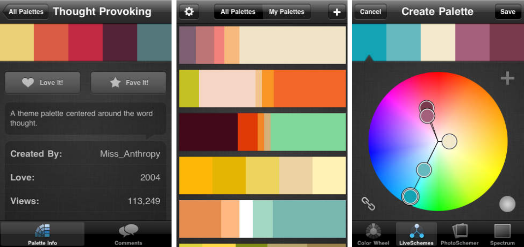Select the Palette Info tab

[x=42, y=234]
